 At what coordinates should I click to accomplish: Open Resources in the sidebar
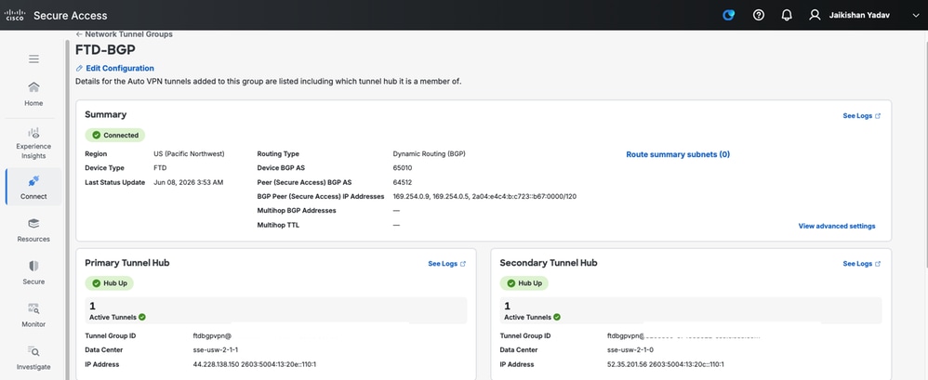tap(33, 230)
